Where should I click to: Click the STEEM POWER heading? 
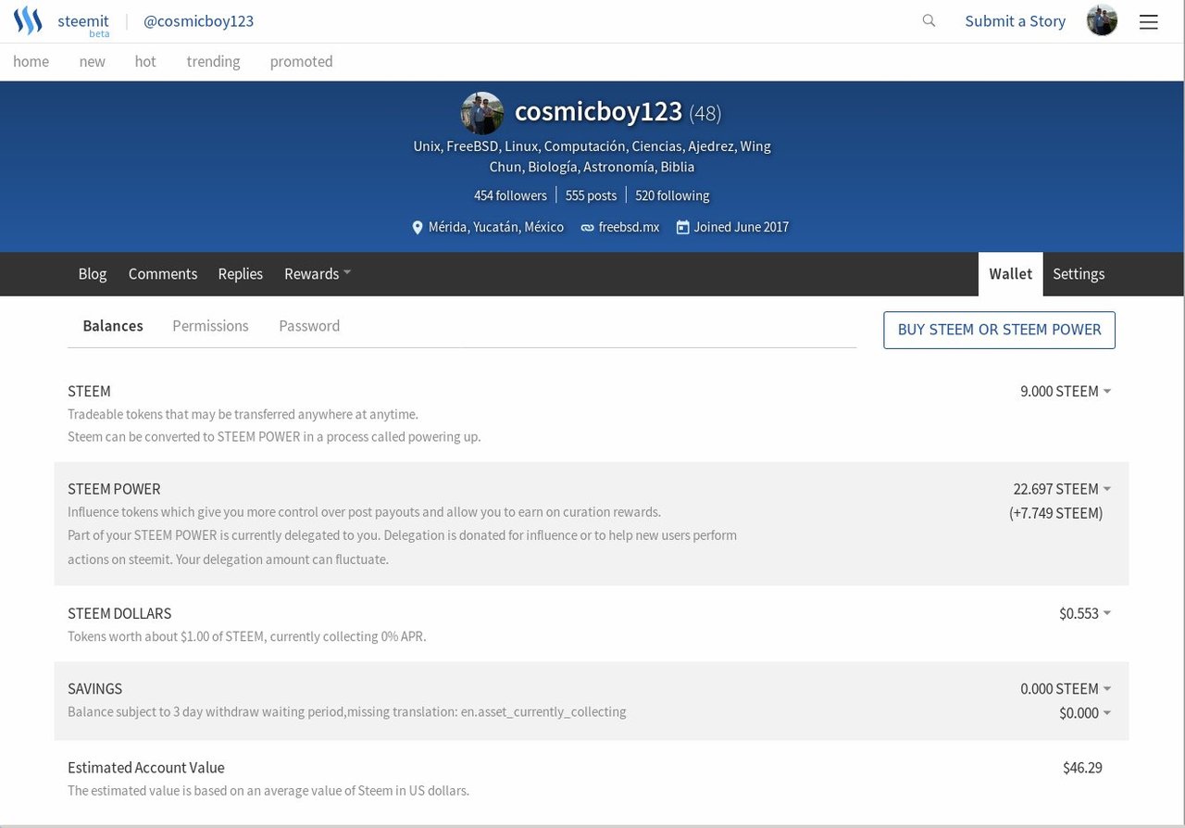114,488
